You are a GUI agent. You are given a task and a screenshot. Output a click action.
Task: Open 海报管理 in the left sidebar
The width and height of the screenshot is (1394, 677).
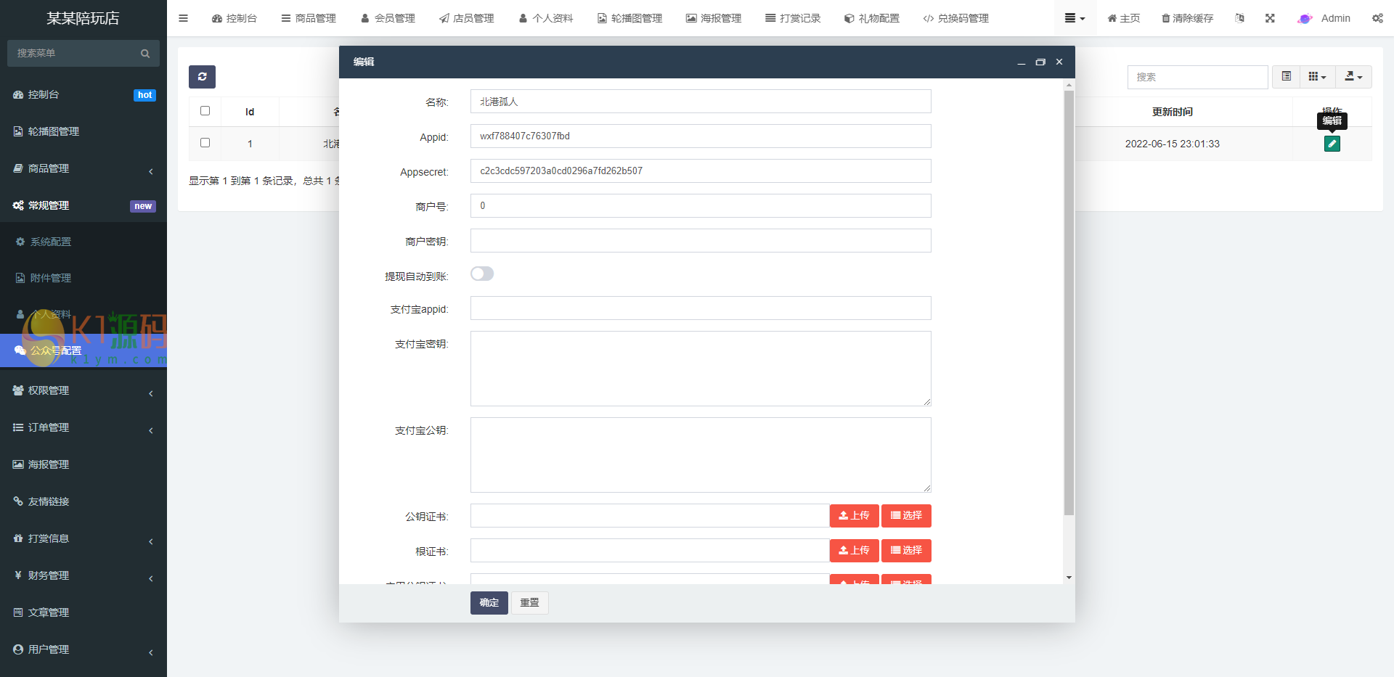[x=83, y=464]
